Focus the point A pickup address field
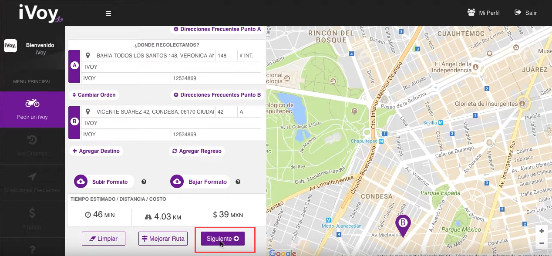The width and height of the screenshot is (552, 256). (155, 56)
